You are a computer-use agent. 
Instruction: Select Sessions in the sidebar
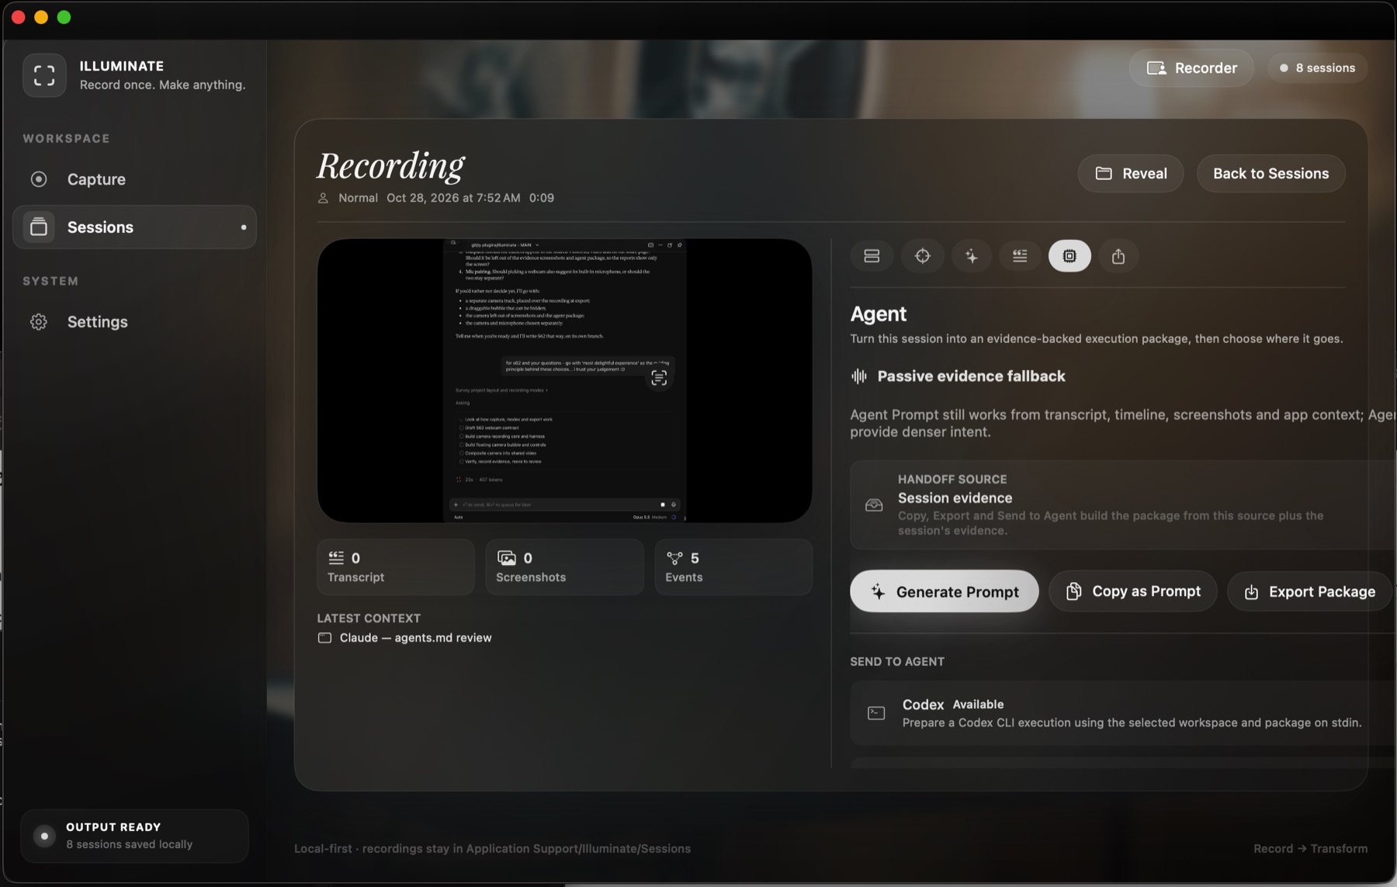[134, 227]
